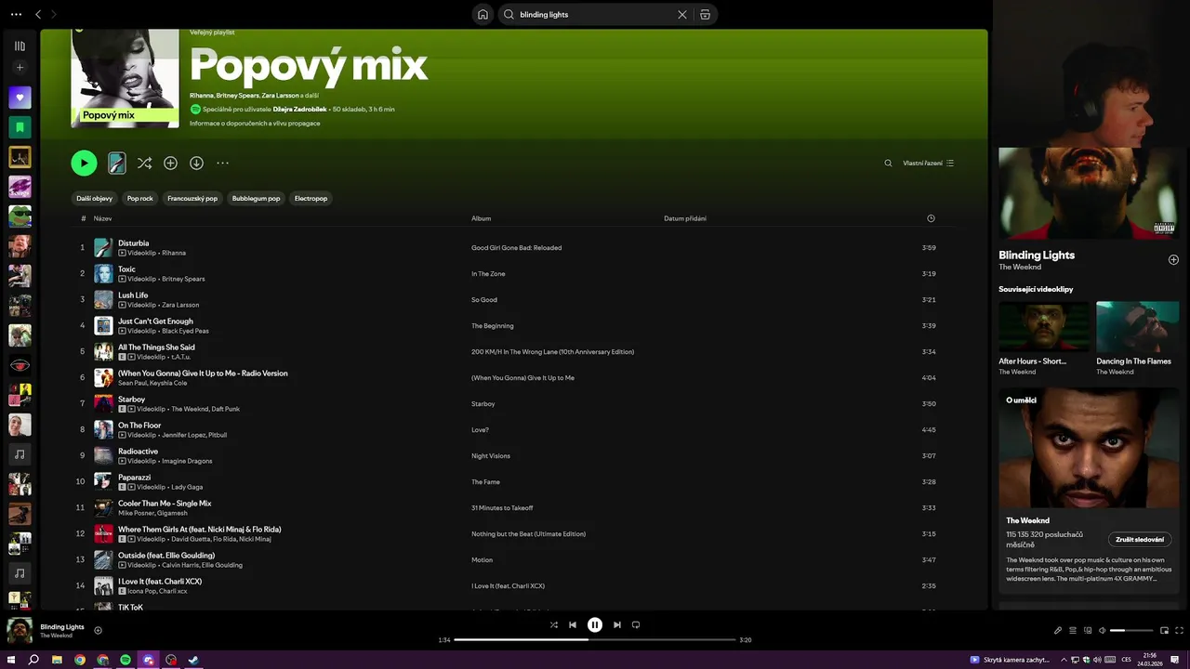Open green bookmark episodes tile in sidebar
Viewport: 1190px width, 669px height.
point(20,127)
